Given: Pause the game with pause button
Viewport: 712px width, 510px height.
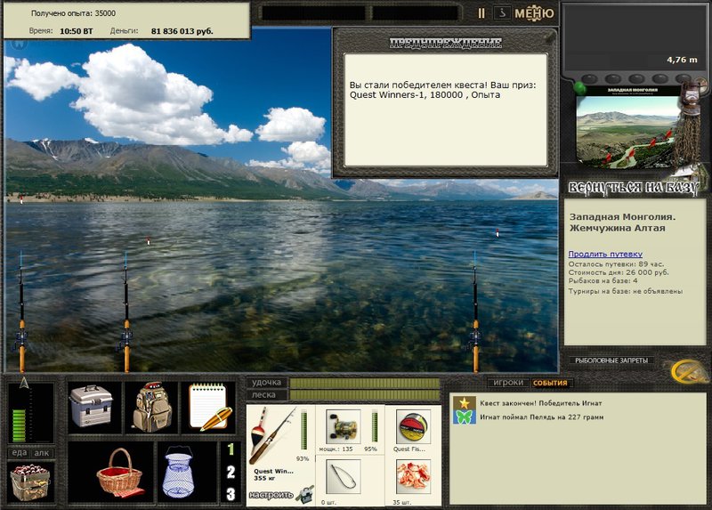Looking at the screenshot, I should click(x=481, y=13).
